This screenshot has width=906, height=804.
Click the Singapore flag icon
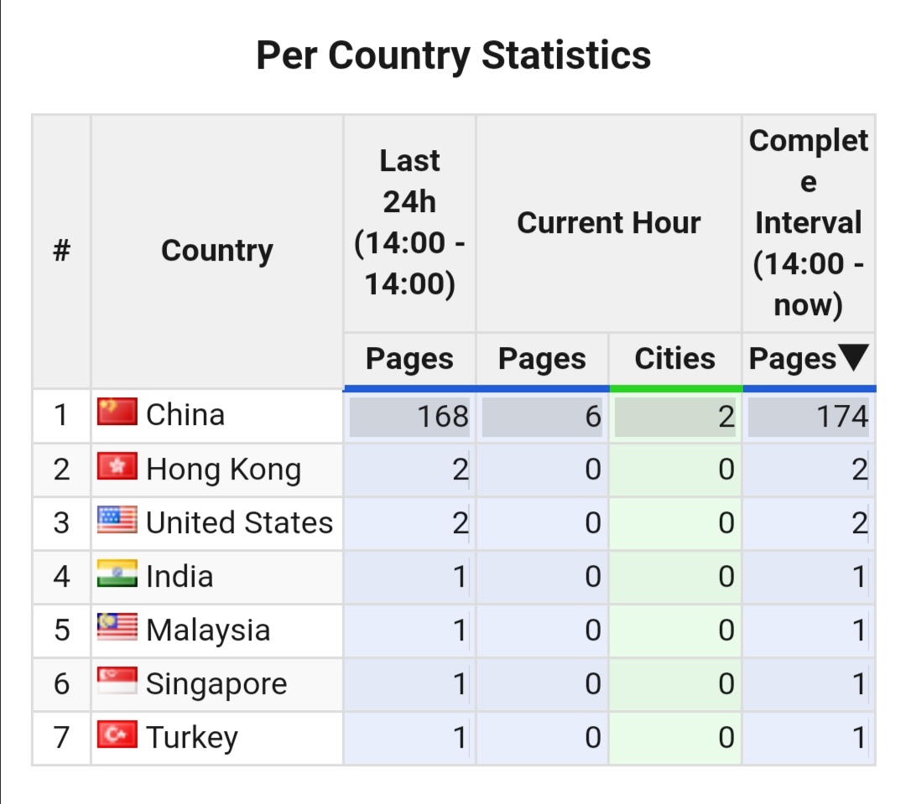coord(117,681)
